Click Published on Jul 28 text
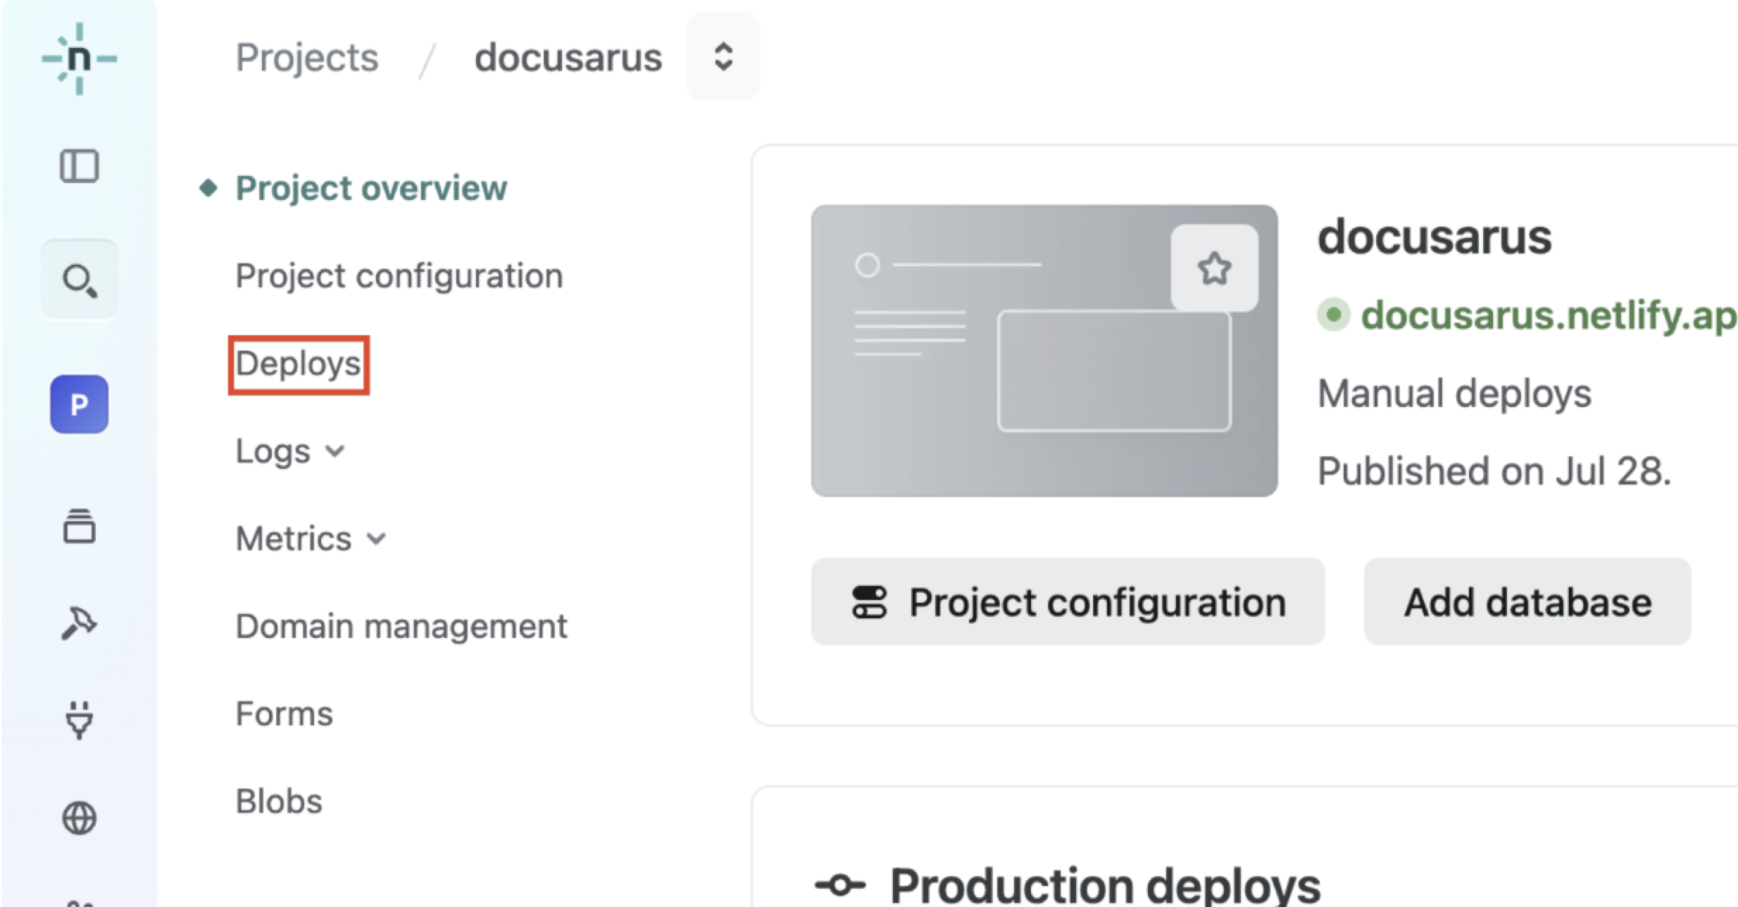The image size is (1738, 907). pyautogui.click(x=1494, y=470)
